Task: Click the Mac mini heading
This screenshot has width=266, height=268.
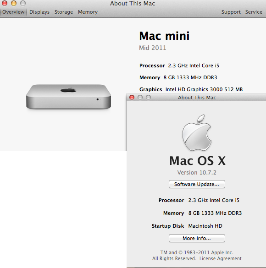Action: pos(164,36)
